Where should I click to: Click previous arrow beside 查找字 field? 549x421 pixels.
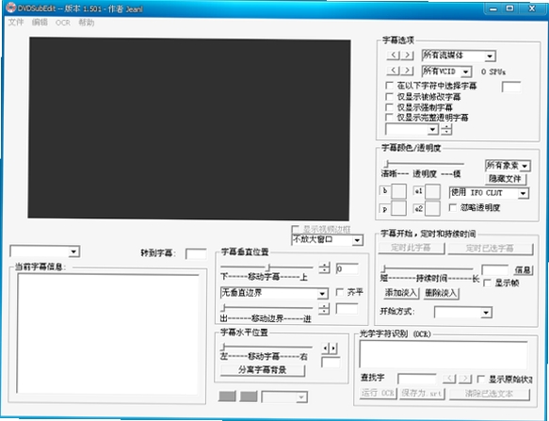[x=449, y=379]
